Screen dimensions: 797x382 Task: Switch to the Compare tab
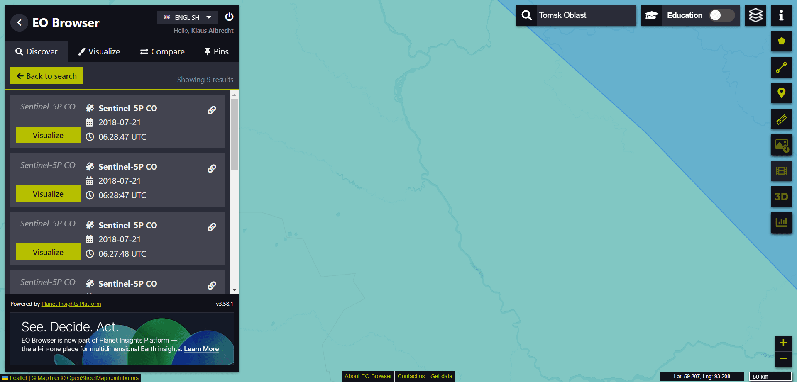point(162,51)
